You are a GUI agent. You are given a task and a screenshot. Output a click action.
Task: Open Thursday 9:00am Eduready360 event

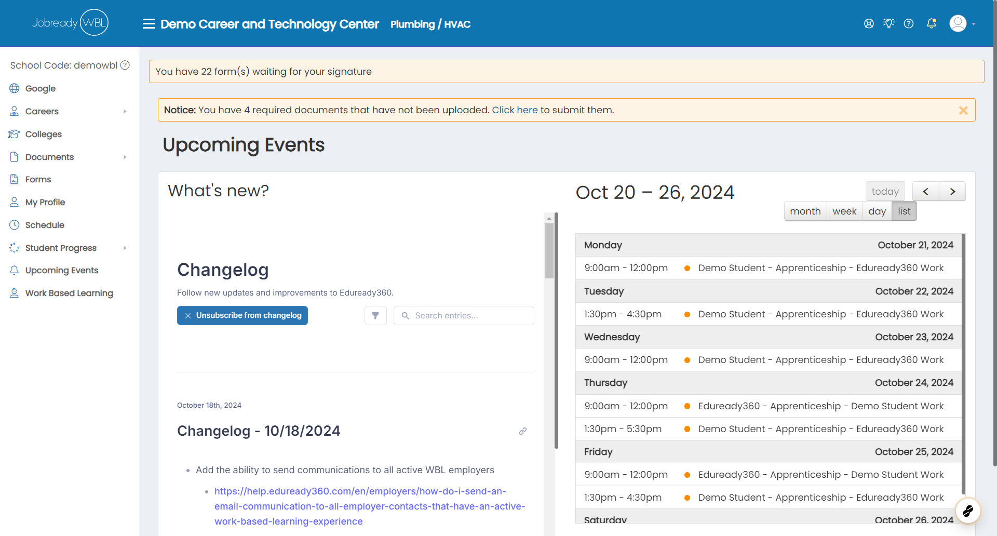[x=769, y=406]
